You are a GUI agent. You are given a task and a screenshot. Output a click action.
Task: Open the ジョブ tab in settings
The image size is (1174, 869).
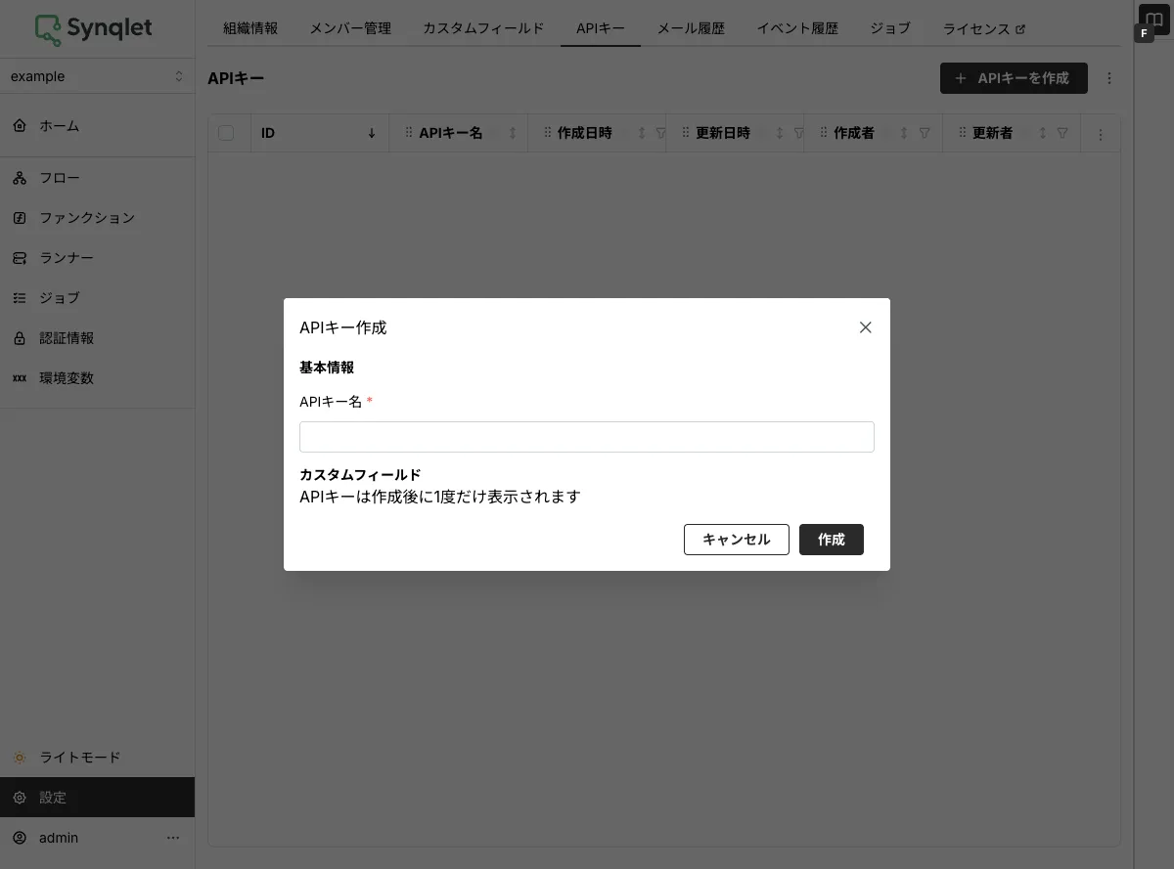(x=890, y=28)
